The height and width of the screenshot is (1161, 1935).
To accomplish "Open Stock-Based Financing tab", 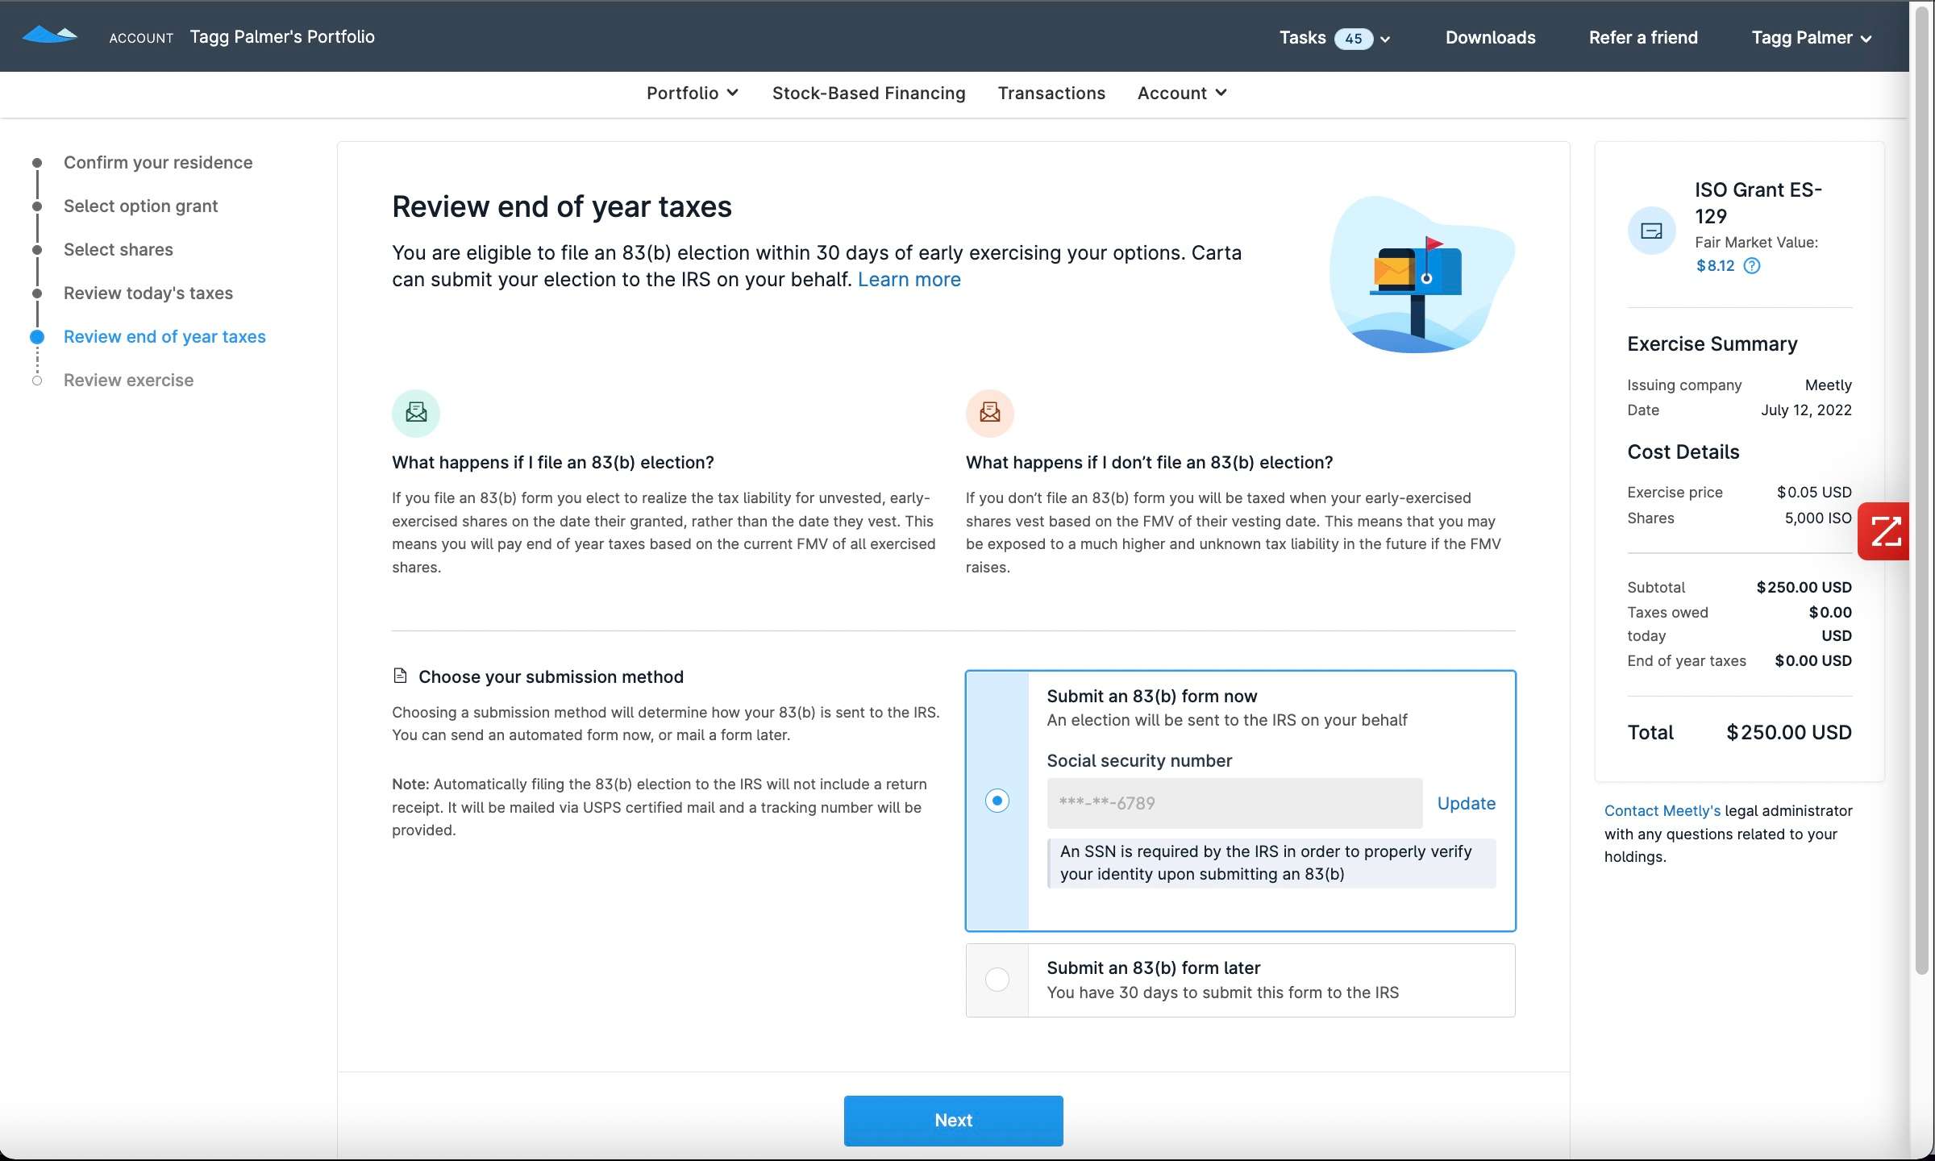I will point(868,93).
